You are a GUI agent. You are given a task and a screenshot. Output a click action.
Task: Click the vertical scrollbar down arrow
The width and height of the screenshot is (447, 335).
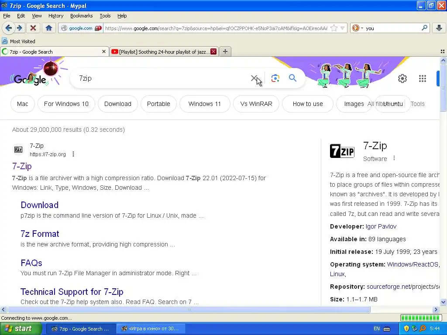pyautogui.click(x=443, y=302)
